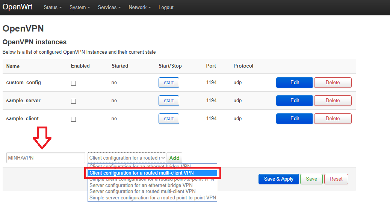Screen dimensions: 390x202
Task: Delete the sample_server instance
Action: (333, 101)
